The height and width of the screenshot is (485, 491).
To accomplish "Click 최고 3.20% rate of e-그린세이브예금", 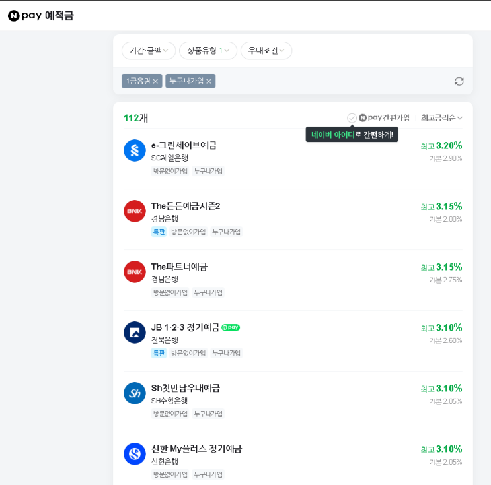I will coord(441,145).
